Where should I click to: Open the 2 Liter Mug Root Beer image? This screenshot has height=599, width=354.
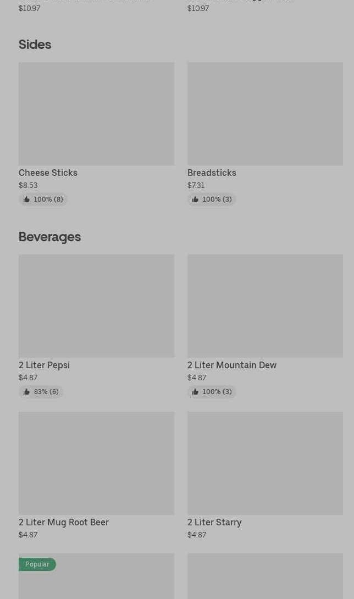click(96, 463)
